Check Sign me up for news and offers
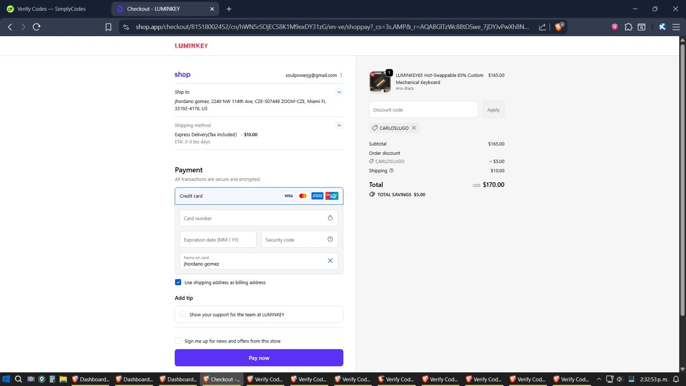The image size is (686, 386). 178,341
